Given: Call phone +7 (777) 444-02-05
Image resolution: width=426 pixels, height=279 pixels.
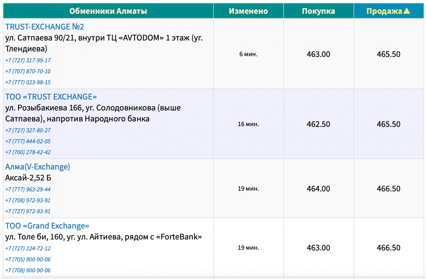Looking at the screenshot, I should [x=28, y=141].
